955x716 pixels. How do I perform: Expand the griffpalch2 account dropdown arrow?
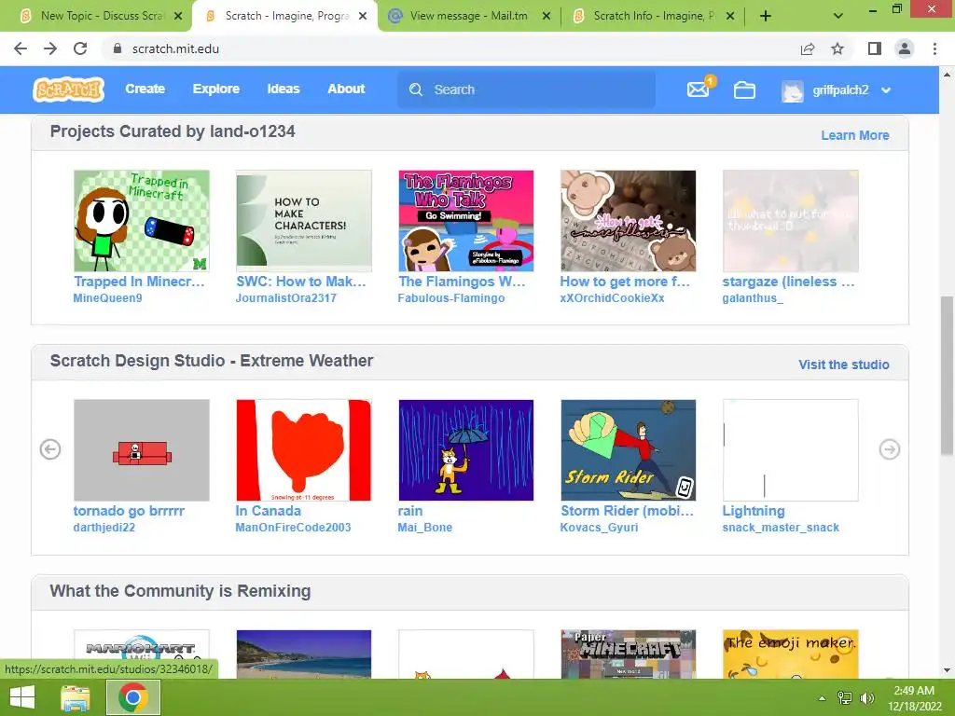point(886,90)
